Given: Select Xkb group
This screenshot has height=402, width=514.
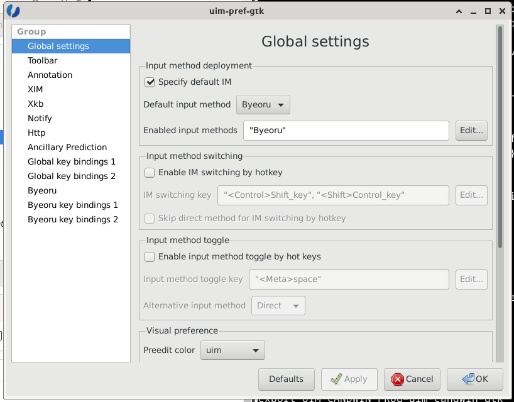Looking at the screenshot, I should coord(71,104).
